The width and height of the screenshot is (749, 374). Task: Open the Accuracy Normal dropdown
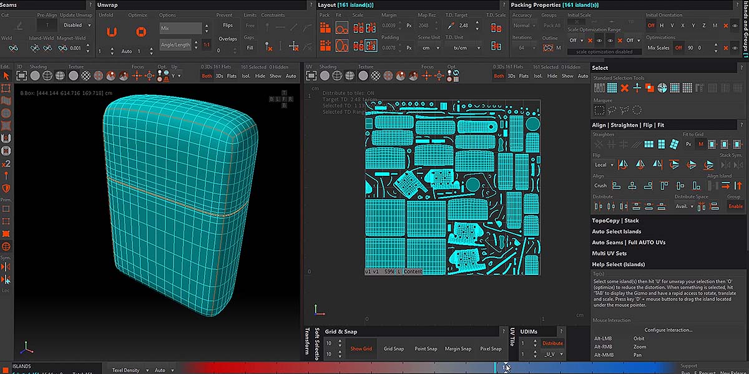point(524,26)
